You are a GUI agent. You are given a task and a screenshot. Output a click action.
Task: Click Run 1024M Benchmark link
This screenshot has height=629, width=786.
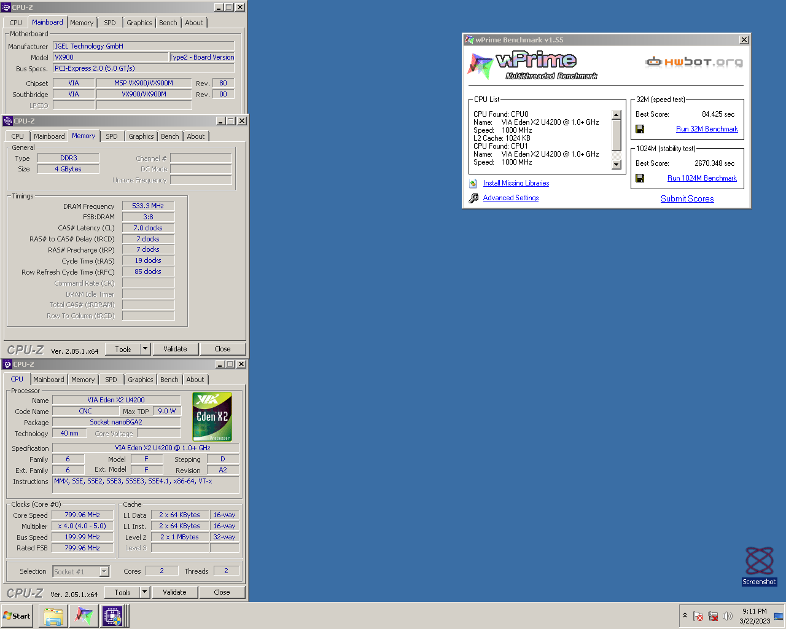click(x=702, y=178)
